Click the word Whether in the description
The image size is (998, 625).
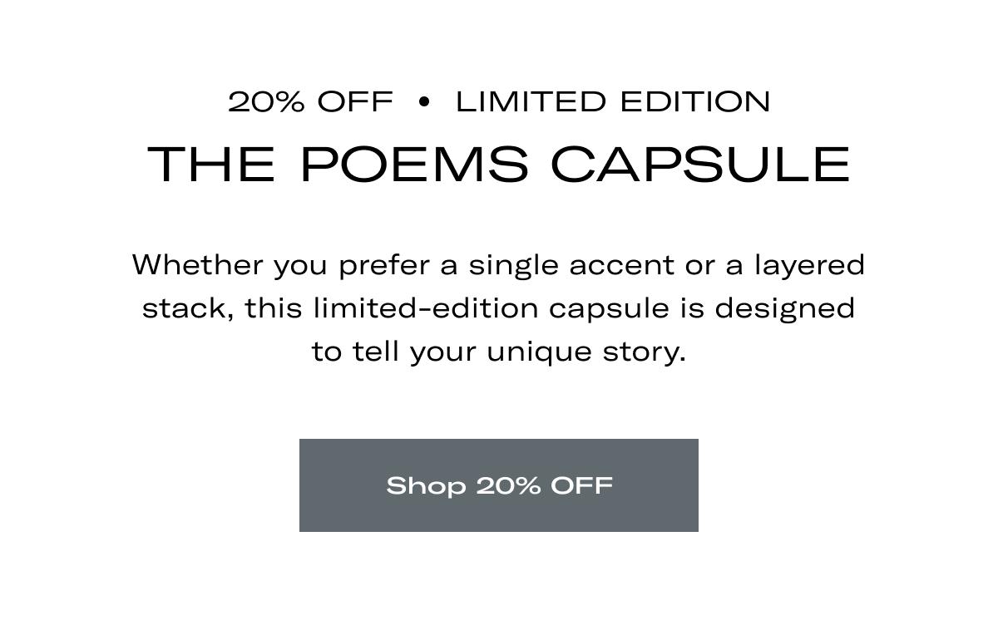click(x=198, y=265)
